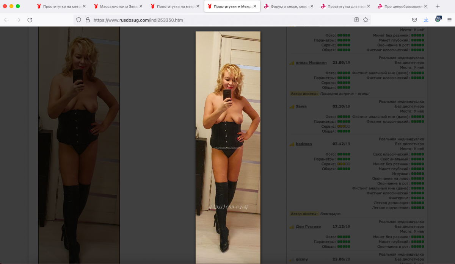455x264 pixels.
Task: Click the browser back arrow
Action: (x=6, y=20)
